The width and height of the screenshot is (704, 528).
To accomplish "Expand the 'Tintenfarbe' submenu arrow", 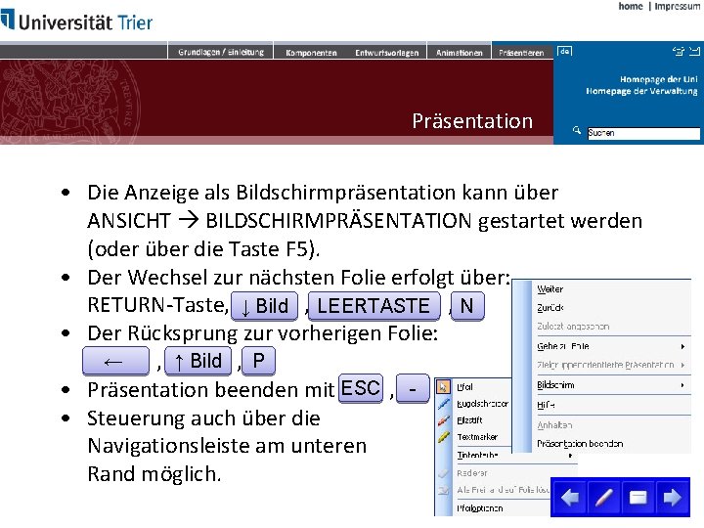I will point(570,456).
